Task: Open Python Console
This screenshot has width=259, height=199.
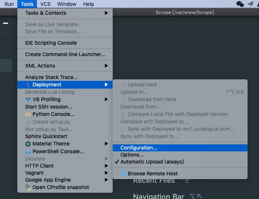Action: point(65,114)
